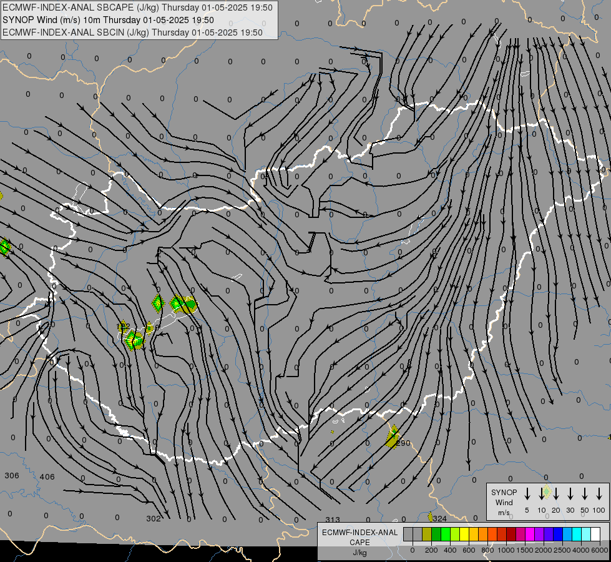Click the SYNOP Wind 10m title line

(109, 20)
